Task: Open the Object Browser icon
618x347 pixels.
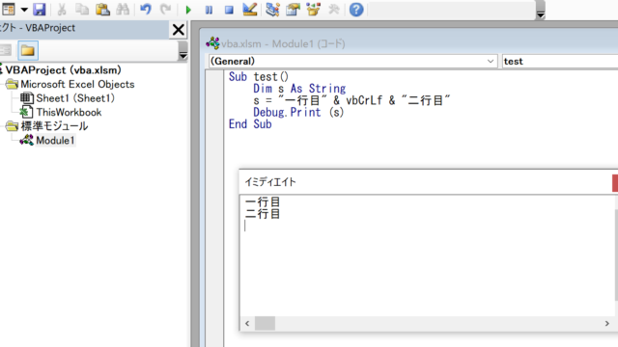Action: point(313,10)
